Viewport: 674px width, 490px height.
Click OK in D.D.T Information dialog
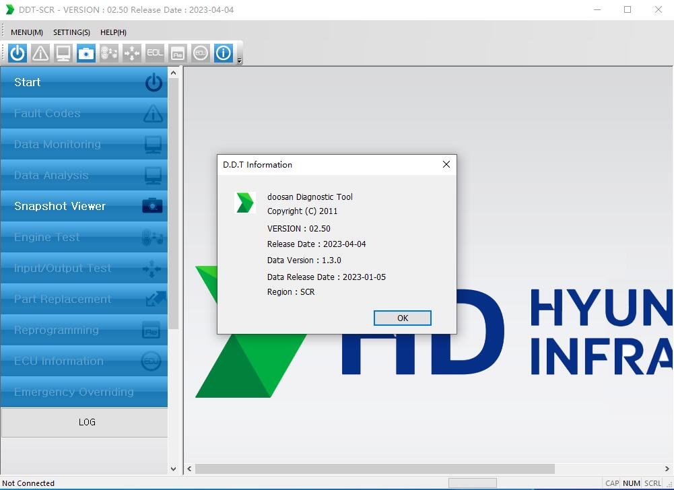pyautogui.click(x=403, y=318)
